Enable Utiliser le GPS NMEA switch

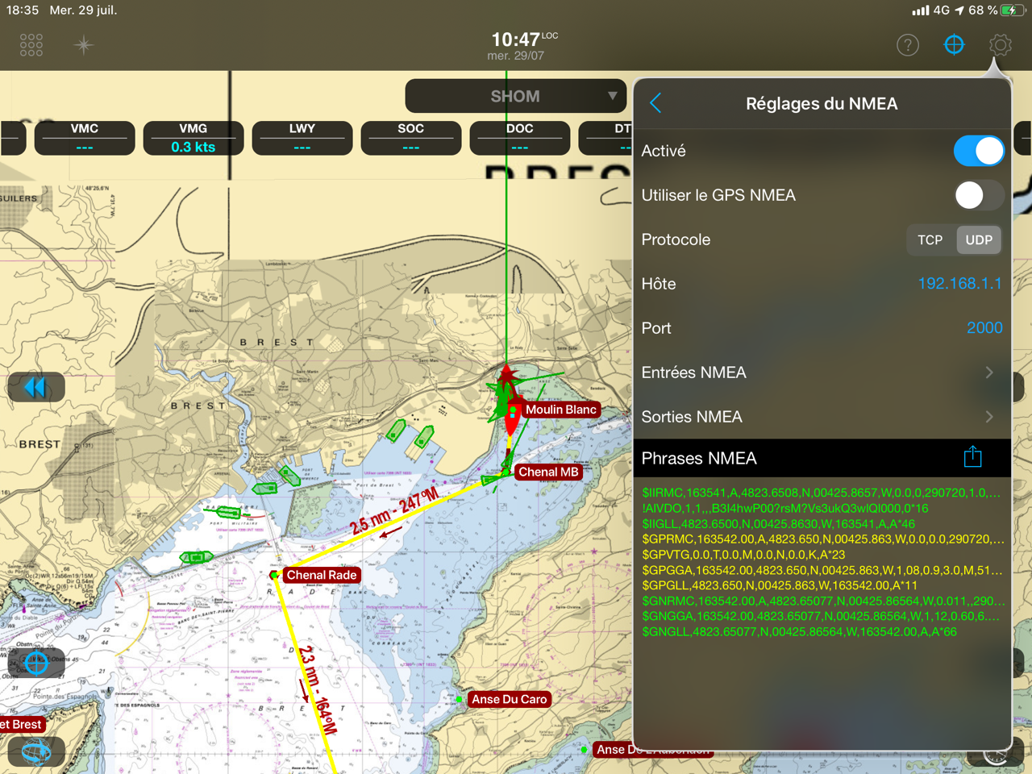point(978,195)
